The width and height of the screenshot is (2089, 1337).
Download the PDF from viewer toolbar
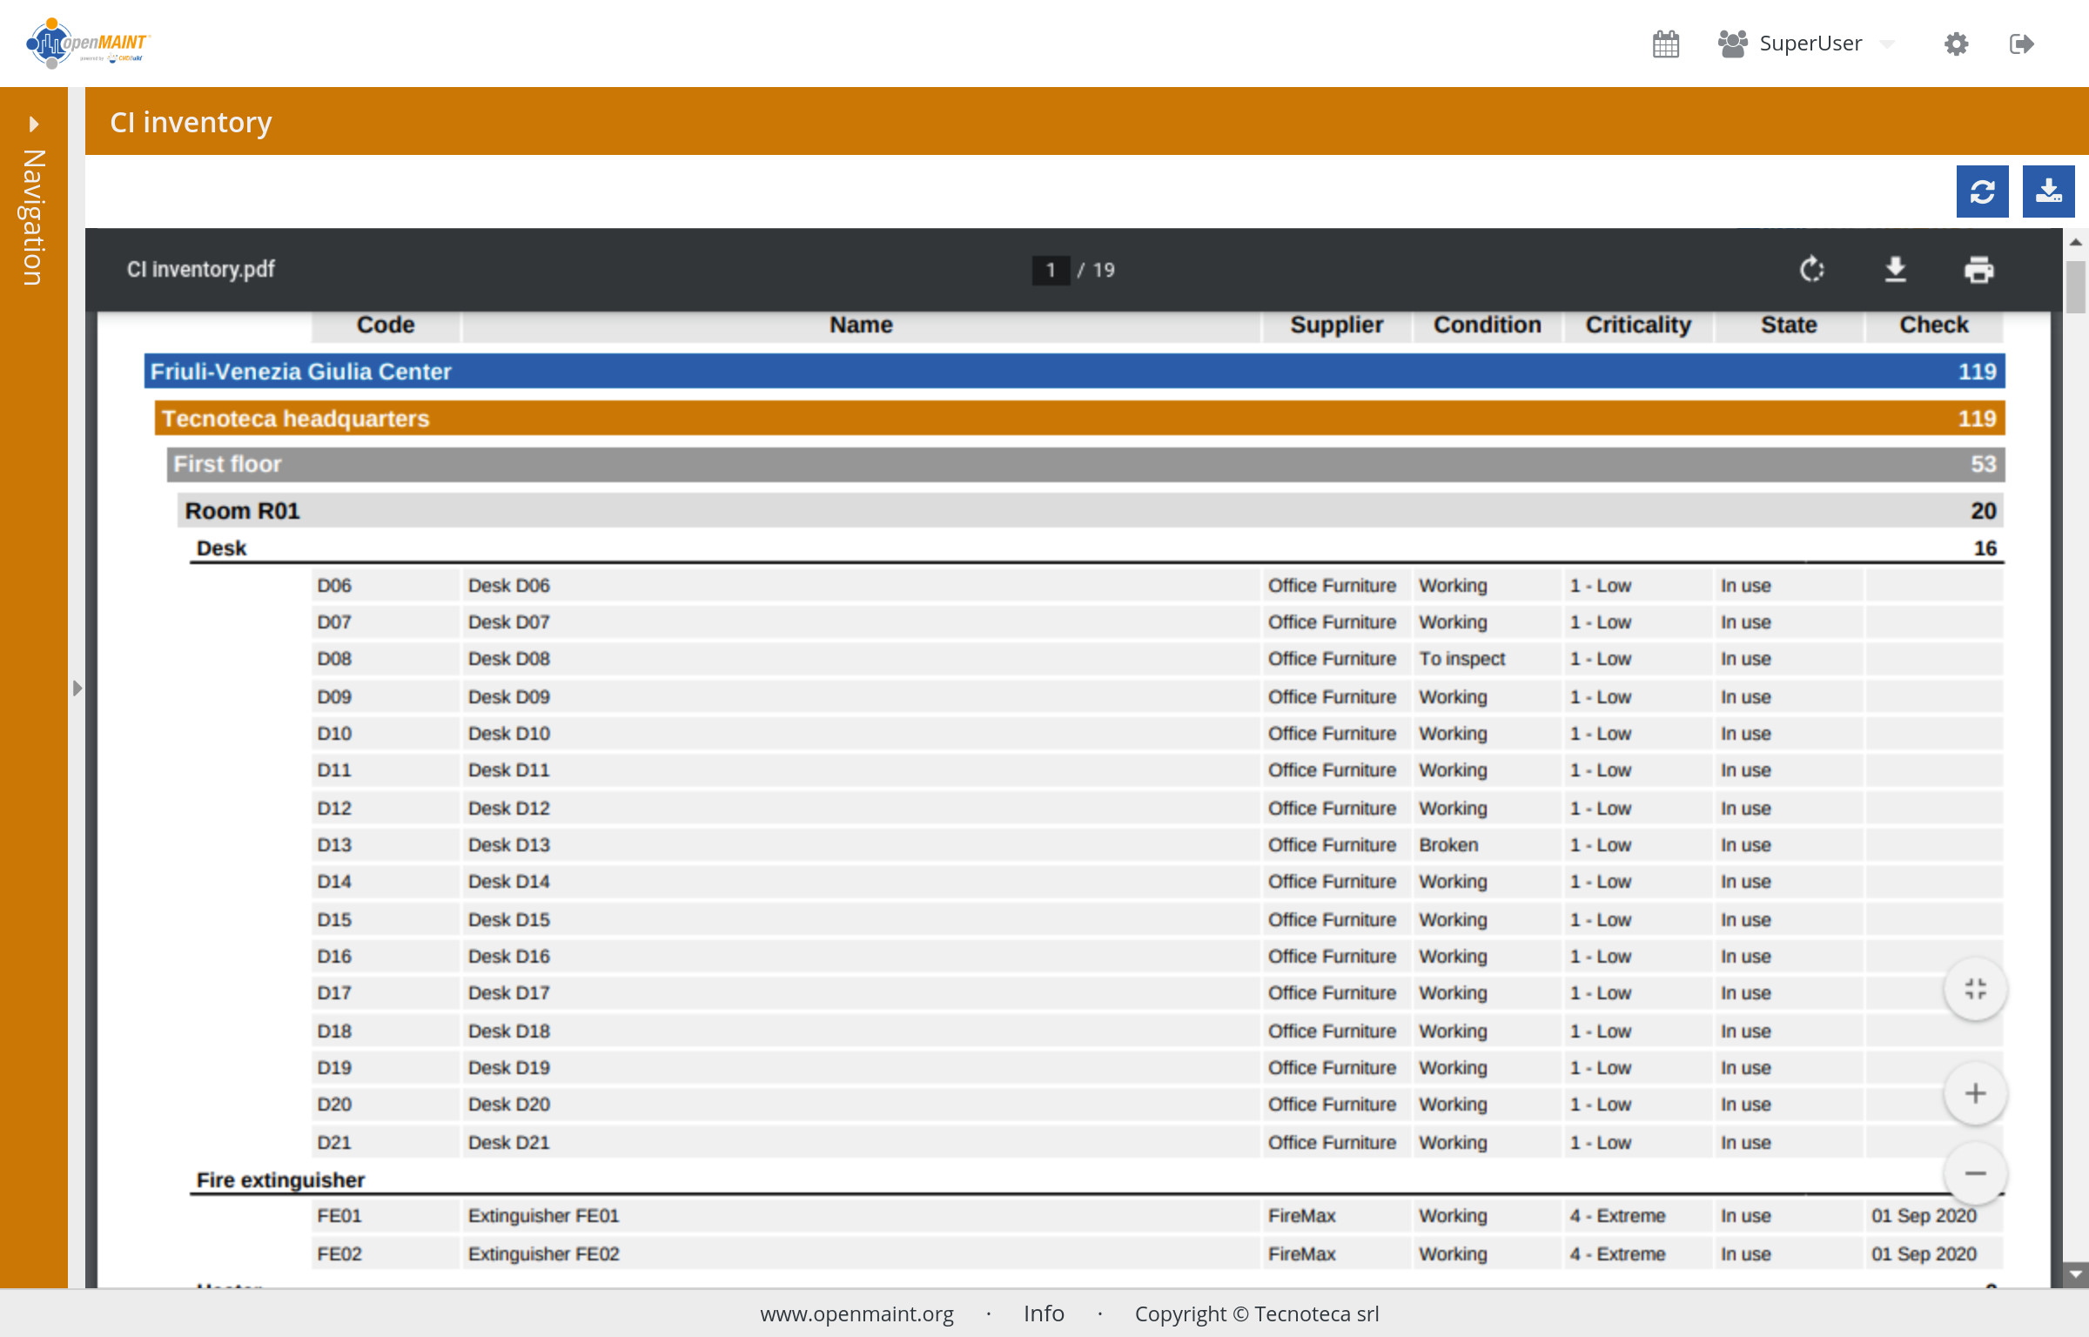pyautogui.click(x=1895, y=270)
